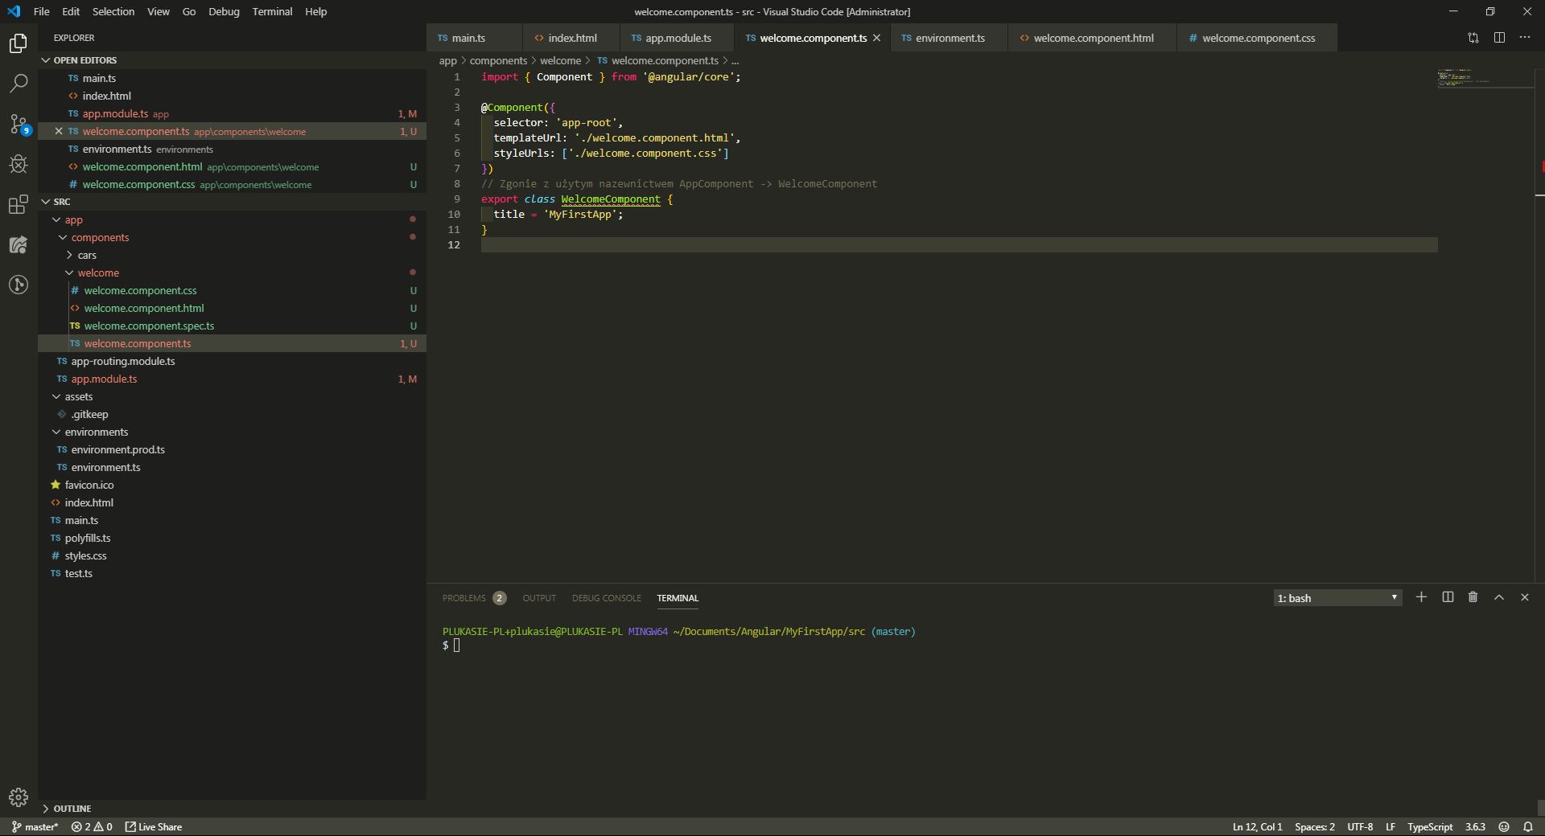Screen dimensions: 1545x836
Task: Open the Selection menu
Action: [113, 11]
